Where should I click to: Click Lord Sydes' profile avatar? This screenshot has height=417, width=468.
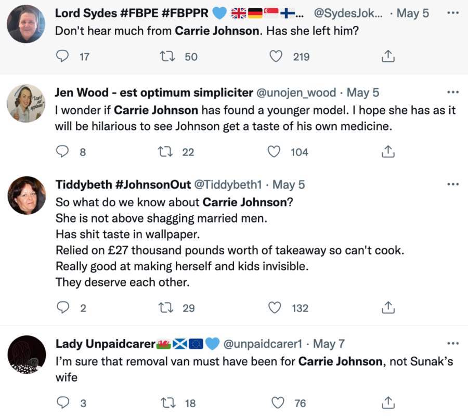(27, 24)
